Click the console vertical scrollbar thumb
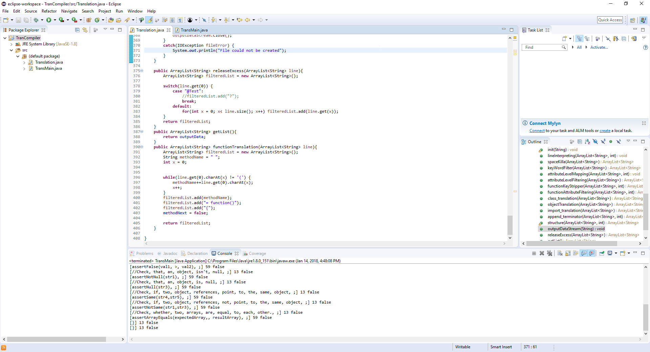Image resolution: width=650 pixels, height=352 pixels. coord(646,317)
